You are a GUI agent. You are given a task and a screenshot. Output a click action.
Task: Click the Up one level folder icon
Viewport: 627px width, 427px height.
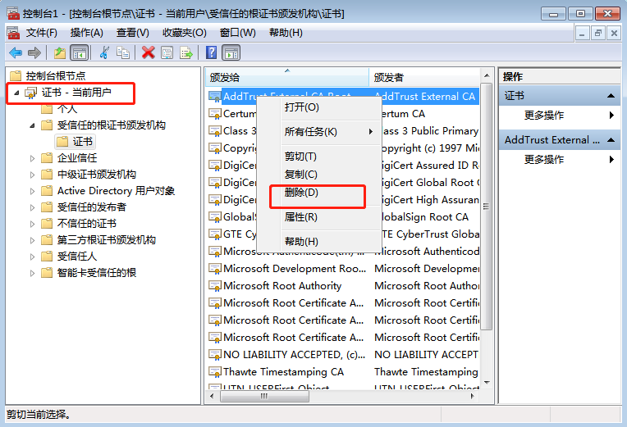tap(59, 52)
